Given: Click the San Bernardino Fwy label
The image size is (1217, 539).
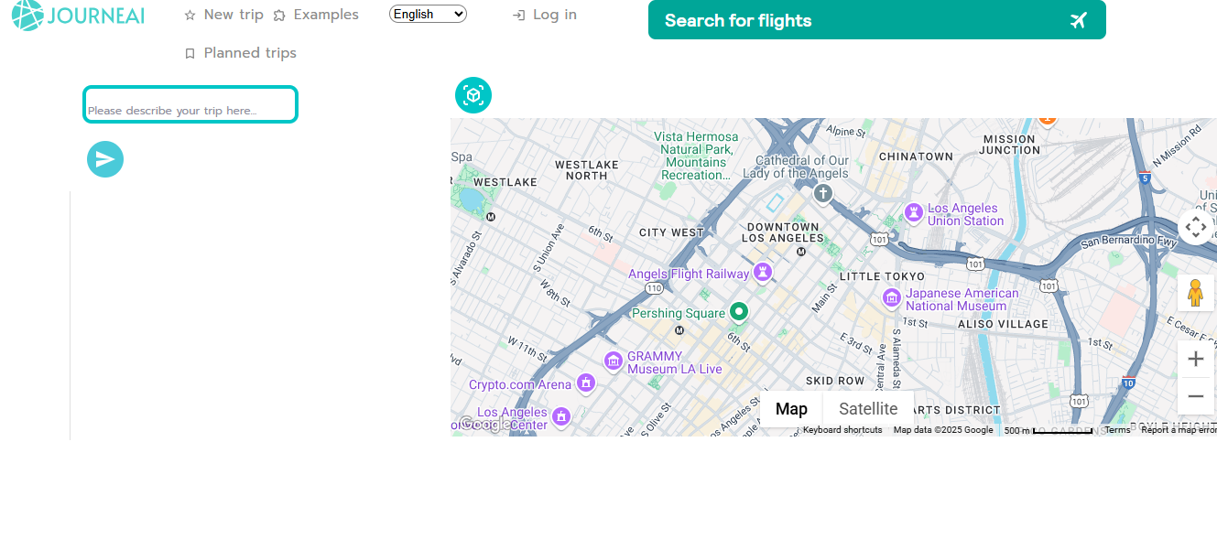Looking at the screenshot, I should click(1127, 241).
